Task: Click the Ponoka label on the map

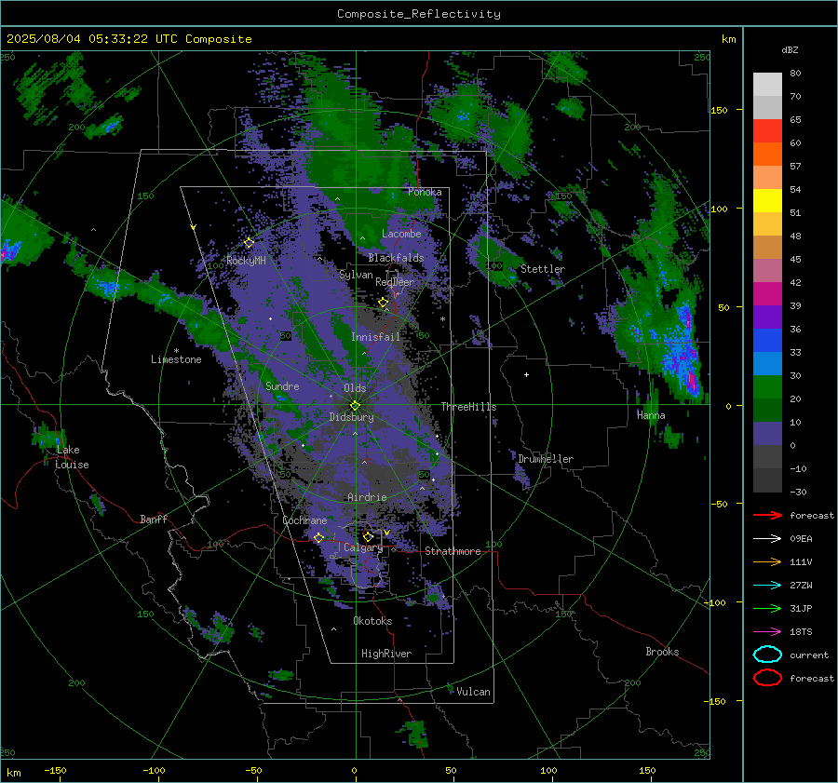Action: [x=425, y=192]
